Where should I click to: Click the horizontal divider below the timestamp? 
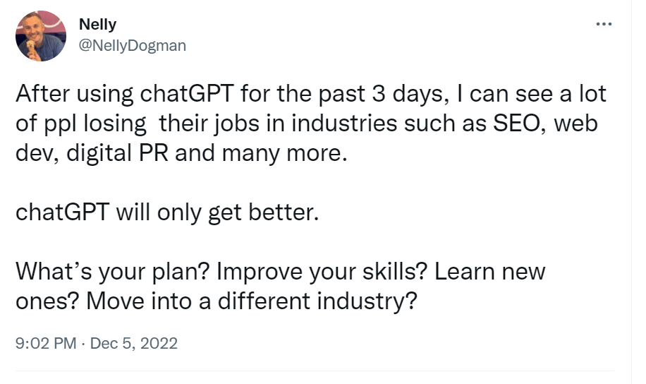click(315, 371)
